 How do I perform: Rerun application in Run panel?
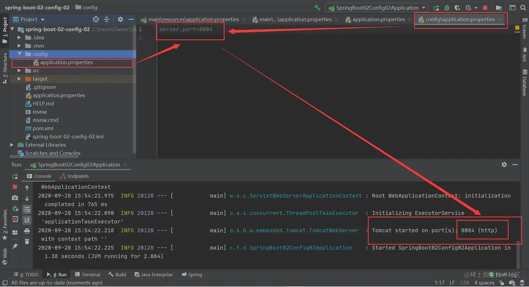tap(15, 177)
